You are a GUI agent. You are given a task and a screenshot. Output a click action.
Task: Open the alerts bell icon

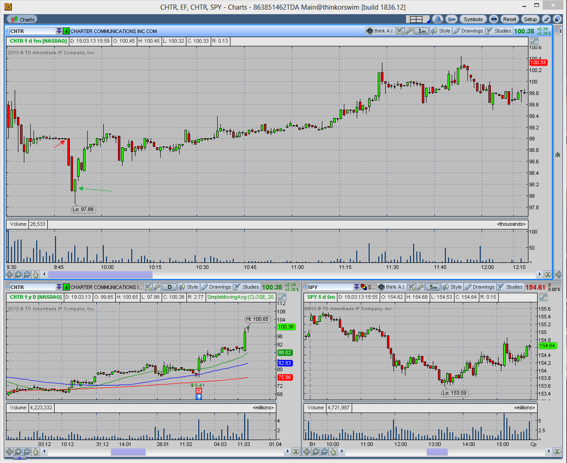pyautogui.click(x=438, y=19)
